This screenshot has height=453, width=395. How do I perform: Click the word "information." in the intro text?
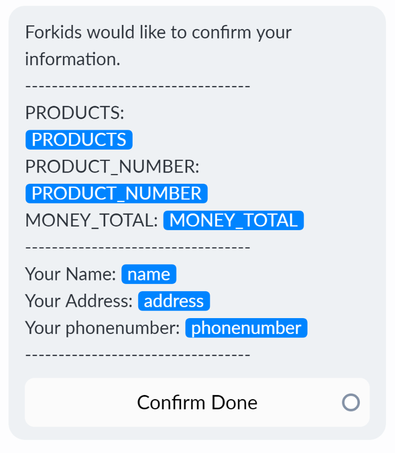coord(73,60)
